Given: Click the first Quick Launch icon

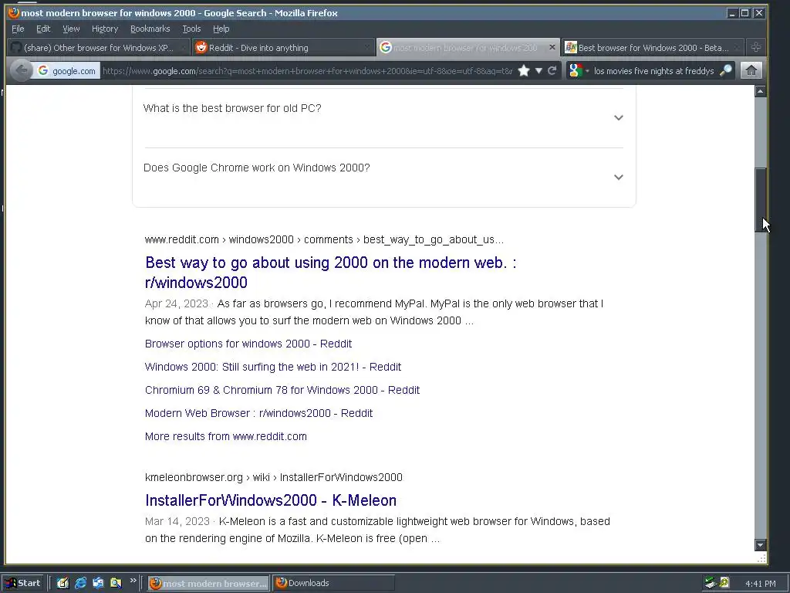Looking at the screenshot, I should coord(62,583).
